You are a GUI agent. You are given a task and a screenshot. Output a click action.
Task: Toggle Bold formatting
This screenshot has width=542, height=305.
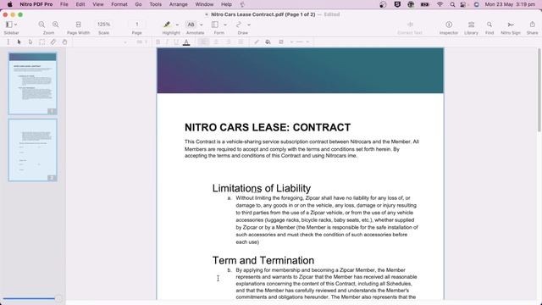(x=158, y=42)
